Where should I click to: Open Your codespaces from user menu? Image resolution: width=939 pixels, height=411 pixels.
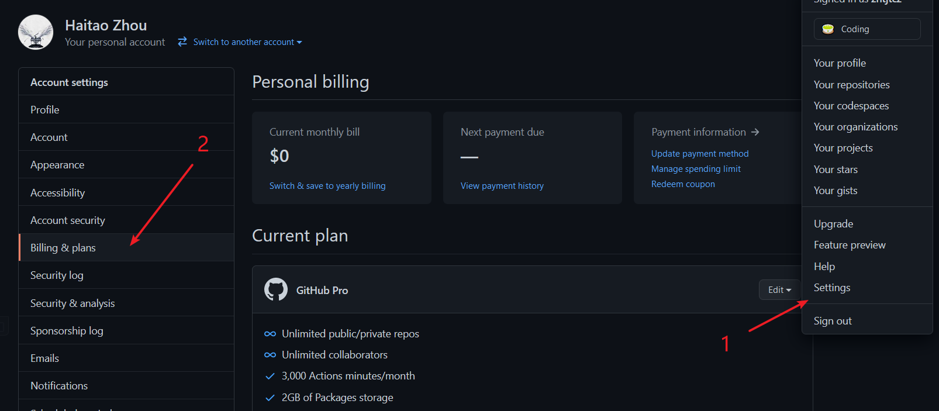867,106
